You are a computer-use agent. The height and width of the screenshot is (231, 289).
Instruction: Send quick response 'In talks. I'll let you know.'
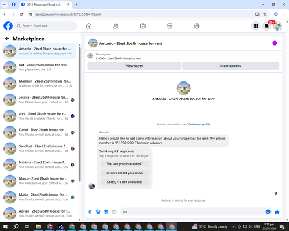(124, 173)
